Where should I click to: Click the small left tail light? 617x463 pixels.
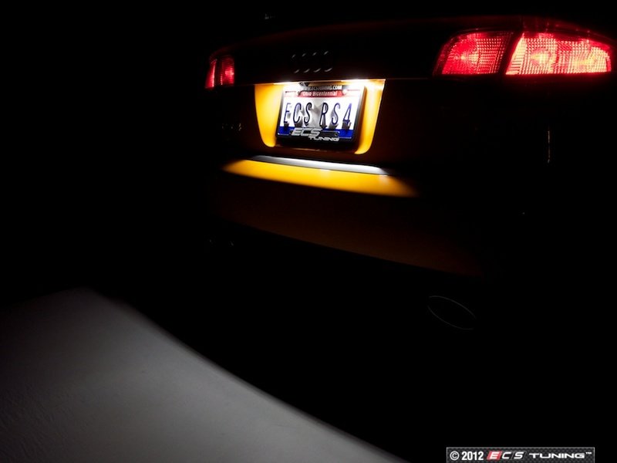point(221,72)
